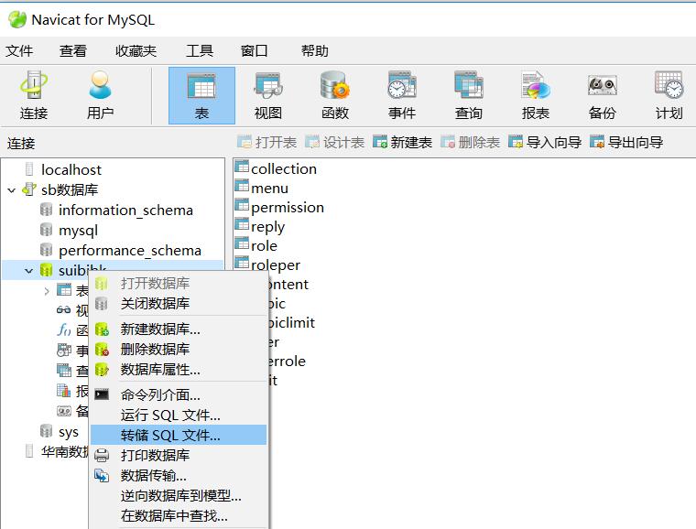Select the performance_schema database

tap(130, 251)
